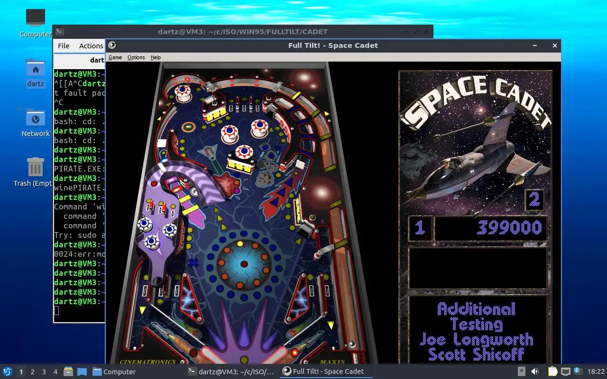The image size is (607, 379).
Task: Click the update notifier tray icon
Action: 577,371
